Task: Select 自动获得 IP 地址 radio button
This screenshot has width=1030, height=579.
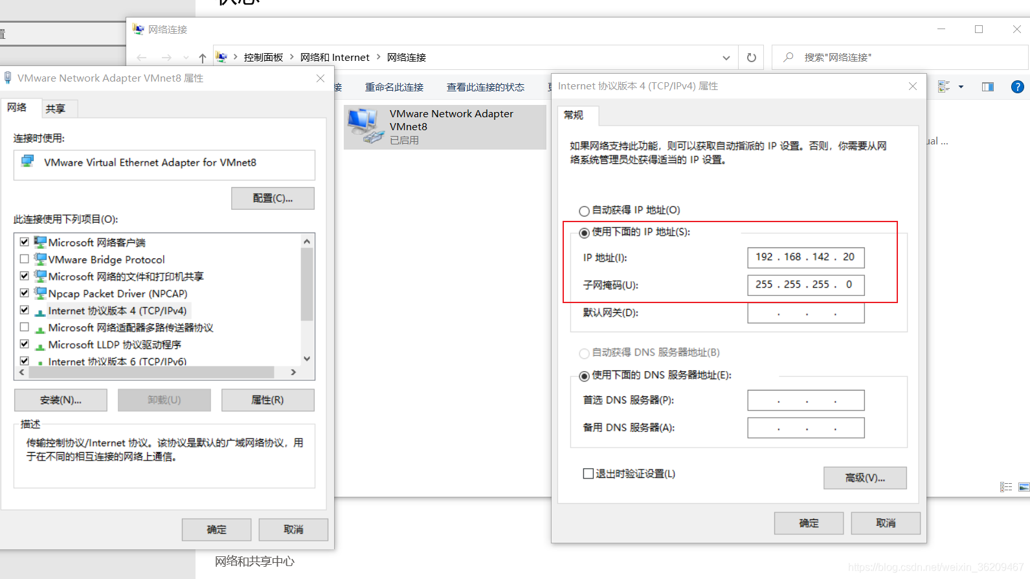Action: (x=584, y=210)
